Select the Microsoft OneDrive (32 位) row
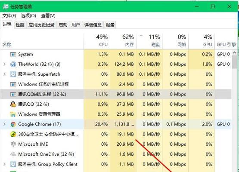Image resolution: width=239 pixels, height=172 pixels. [x=116, y=154]
